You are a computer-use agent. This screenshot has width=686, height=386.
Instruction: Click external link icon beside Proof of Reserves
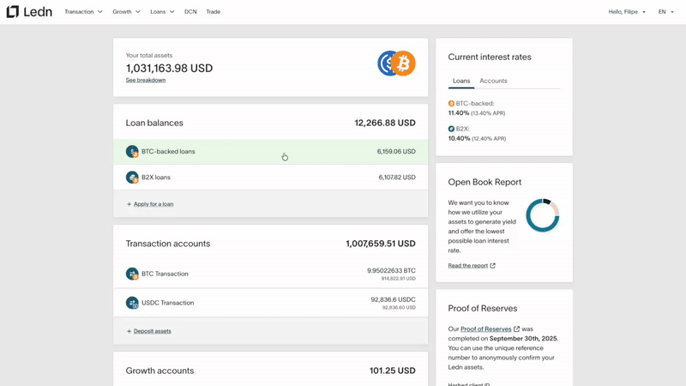[x=517, y=329]
